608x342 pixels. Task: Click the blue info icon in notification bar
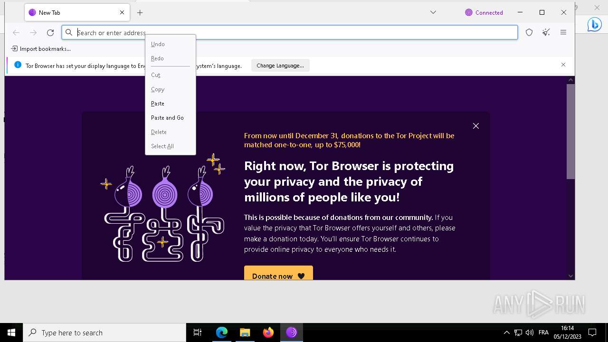(18, 65)
